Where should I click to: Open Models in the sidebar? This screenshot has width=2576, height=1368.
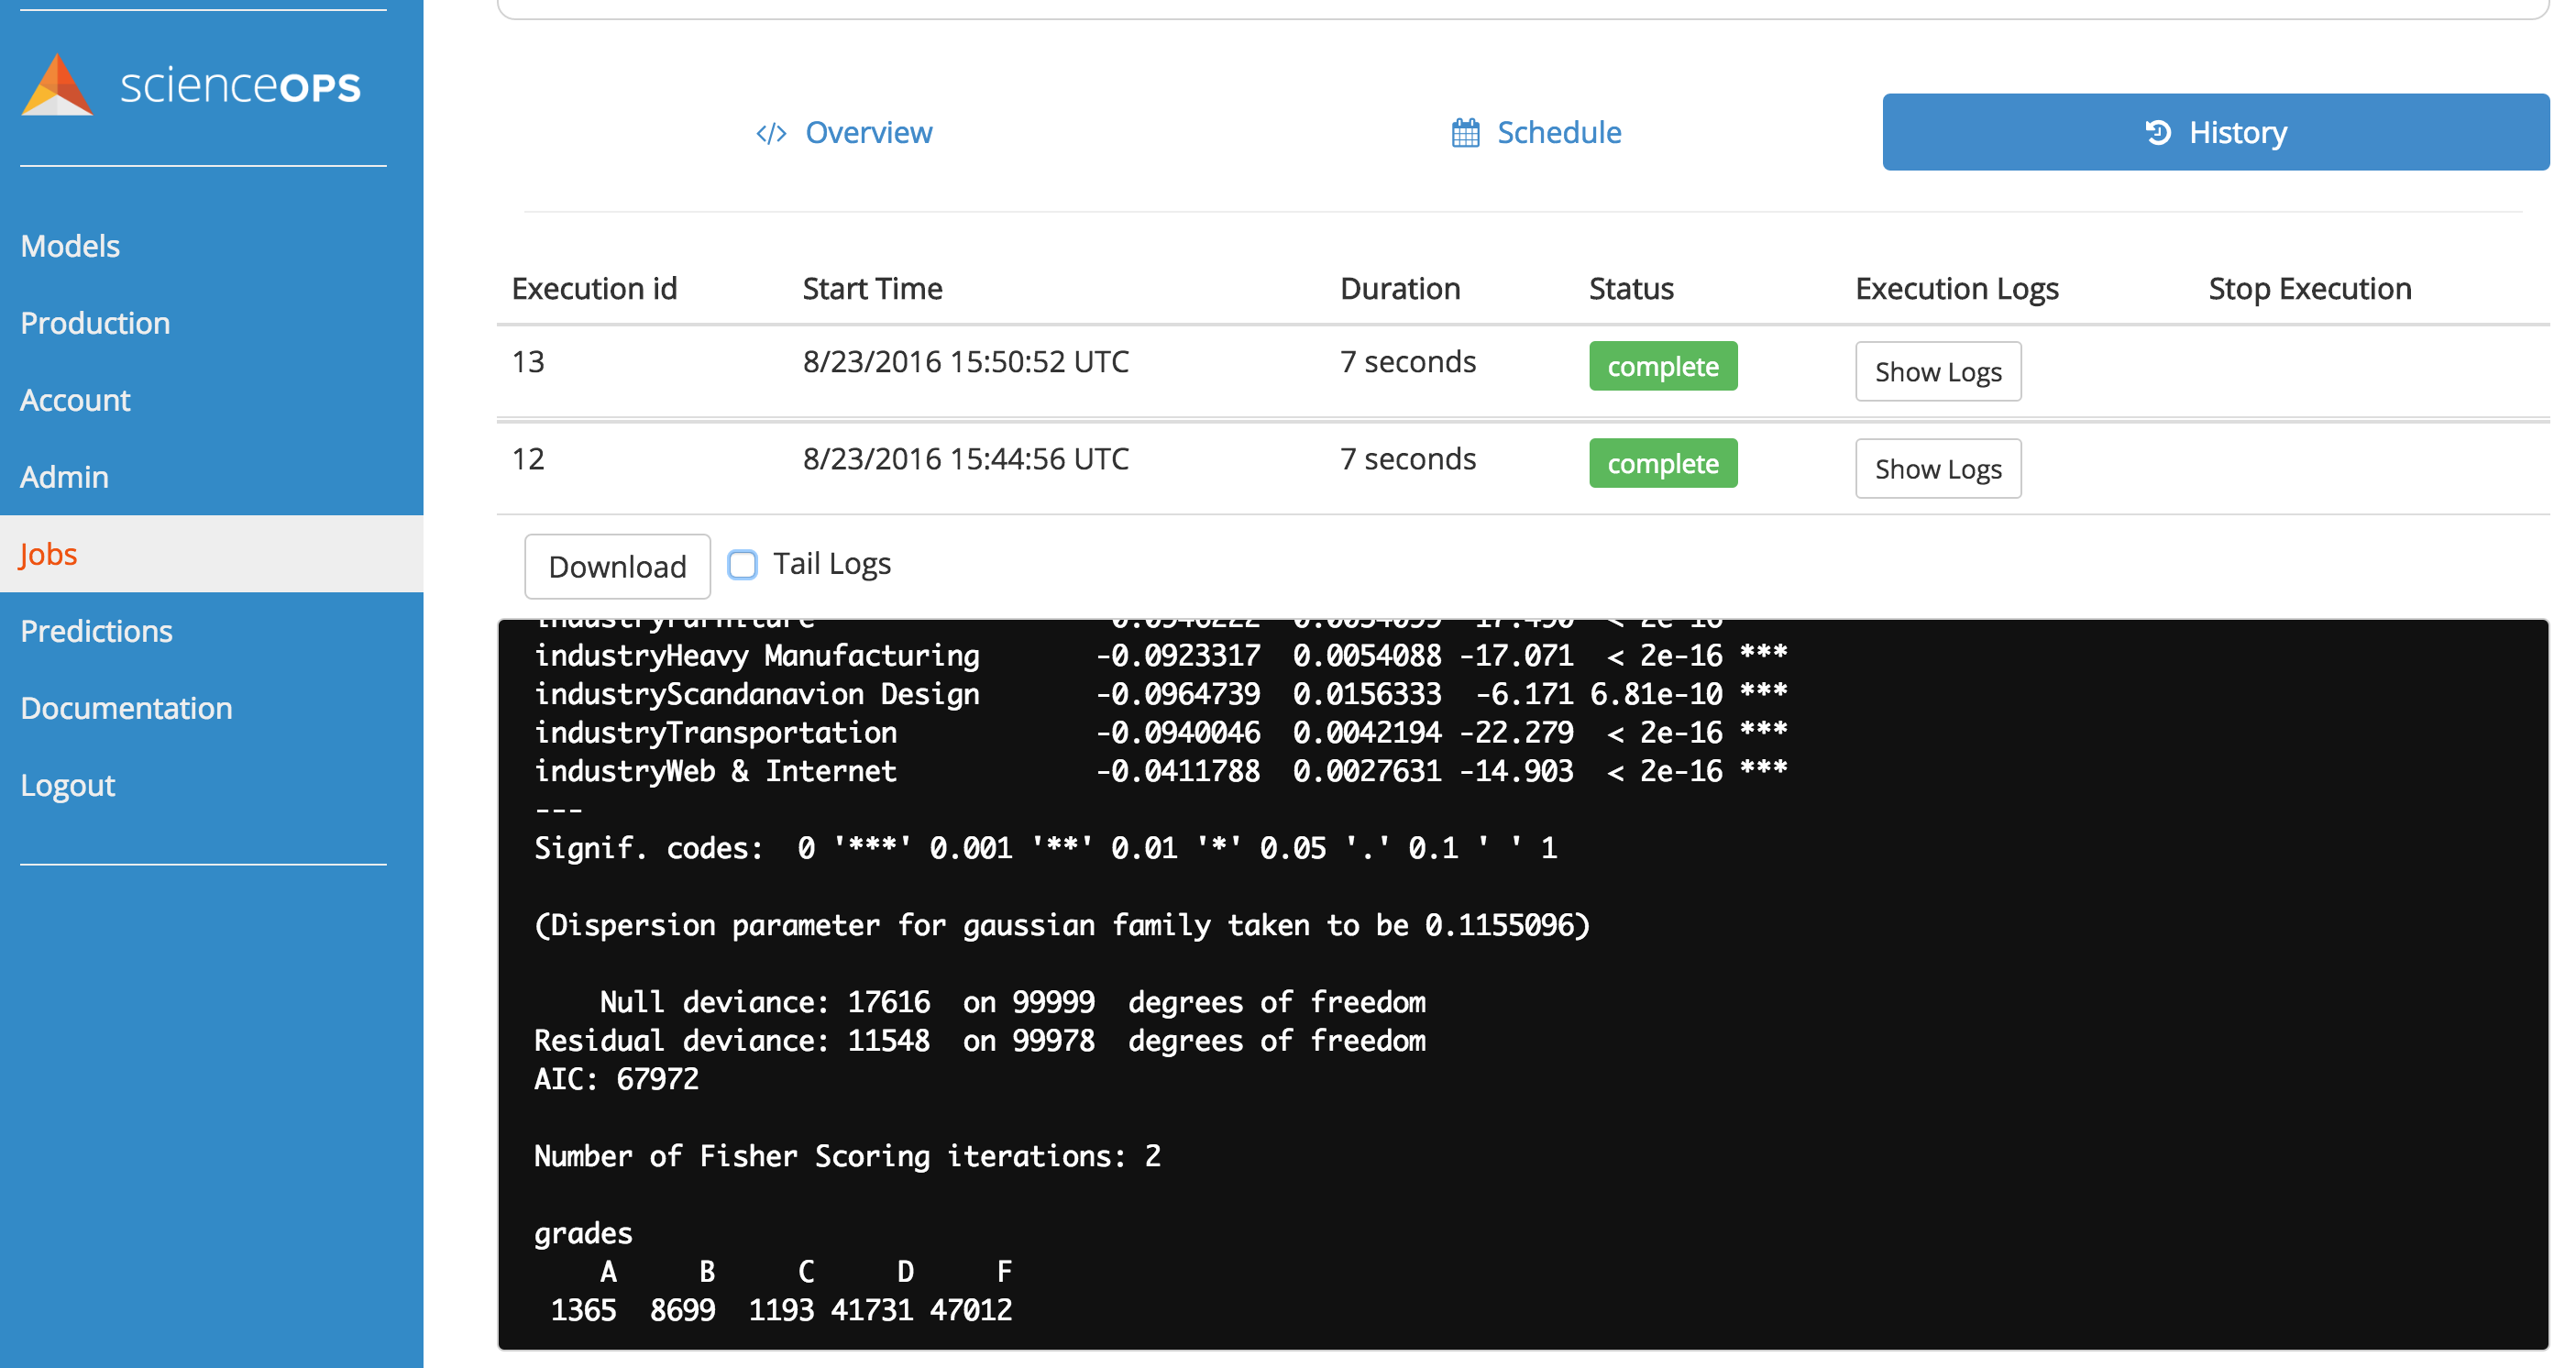[x=70, y=246]
